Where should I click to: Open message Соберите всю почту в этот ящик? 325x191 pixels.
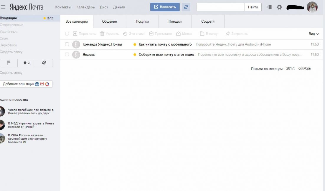[x=166, y=55]
